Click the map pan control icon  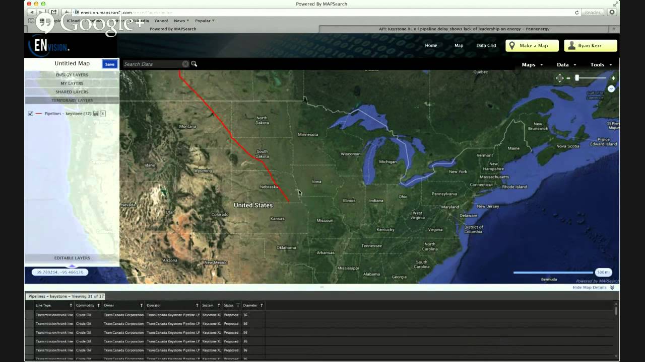(x=559, y=78)
